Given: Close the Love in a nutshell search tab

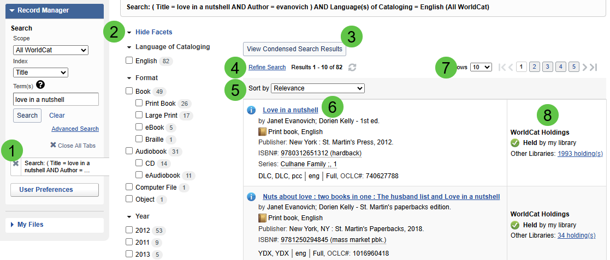Looking at the screenshot, I should tap(16, 164).
